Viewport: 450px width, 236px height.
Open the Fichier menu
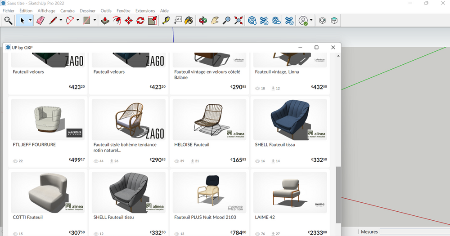[8, 11]
